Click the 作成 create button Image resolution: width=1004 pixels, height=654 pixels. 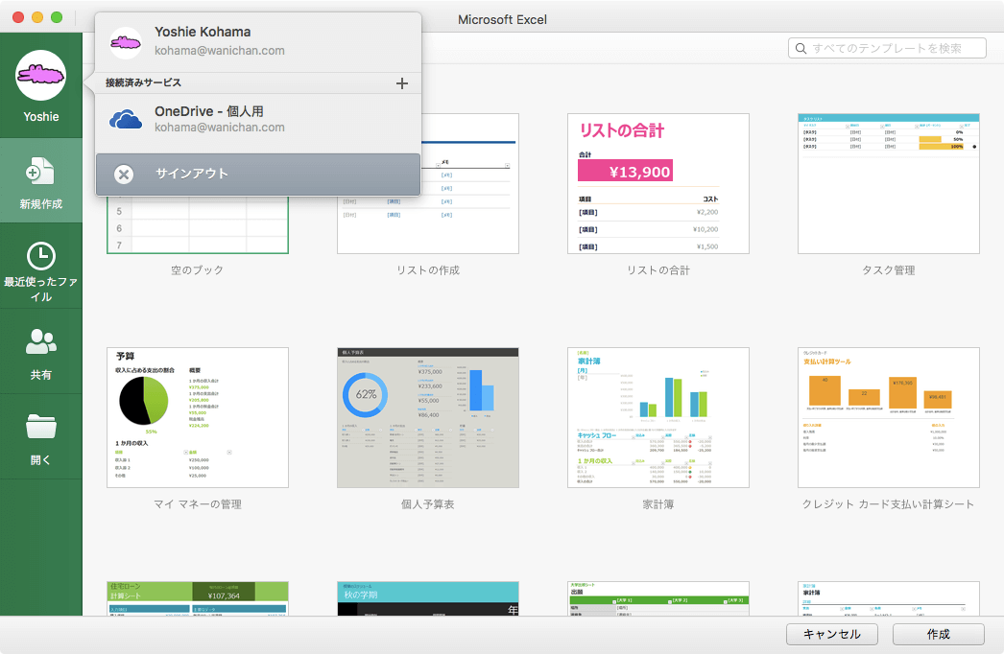(938, 634)
